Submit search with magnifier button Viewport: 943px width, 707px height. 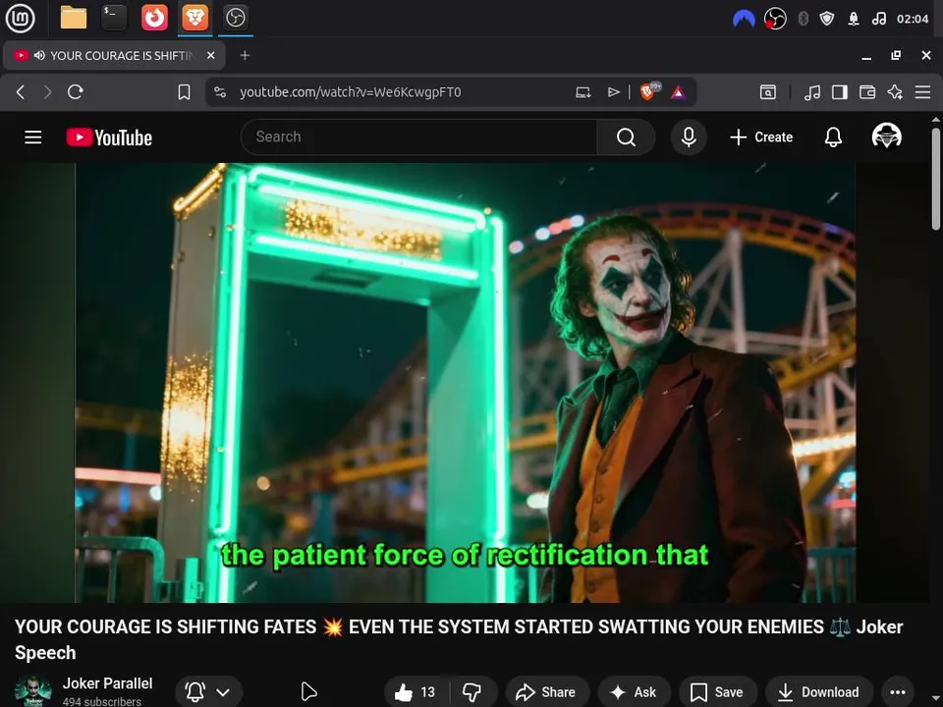tap(626, 137)
